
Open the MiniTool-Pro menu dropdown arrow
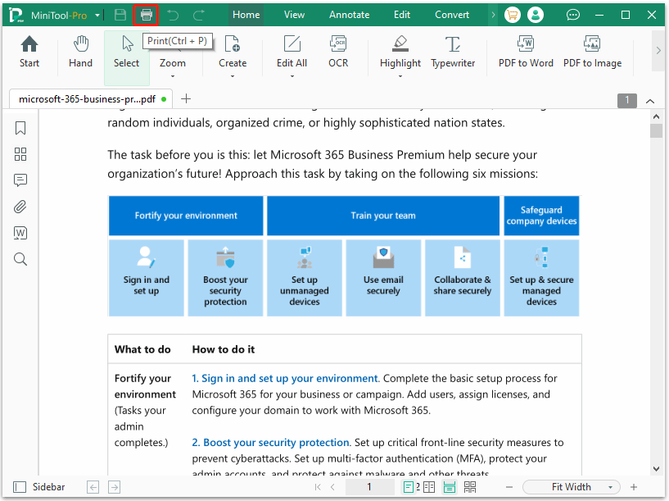[x=97, y=16]
